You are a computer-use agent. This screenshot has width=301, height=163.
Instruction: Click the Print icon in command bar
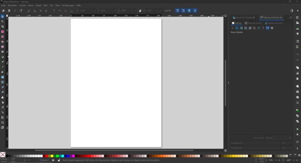tap(297, 33)
